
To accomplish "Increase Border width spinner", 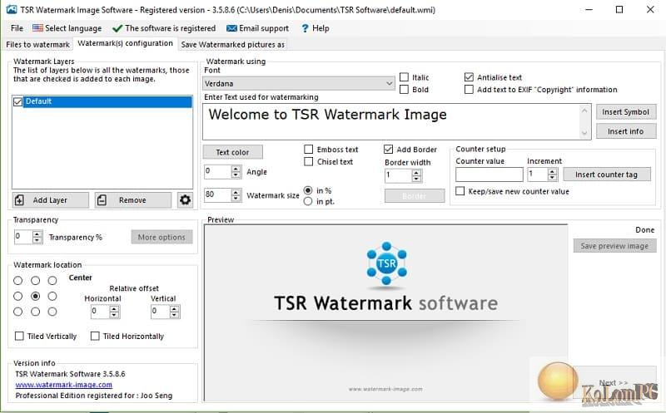I will [417, 173].
